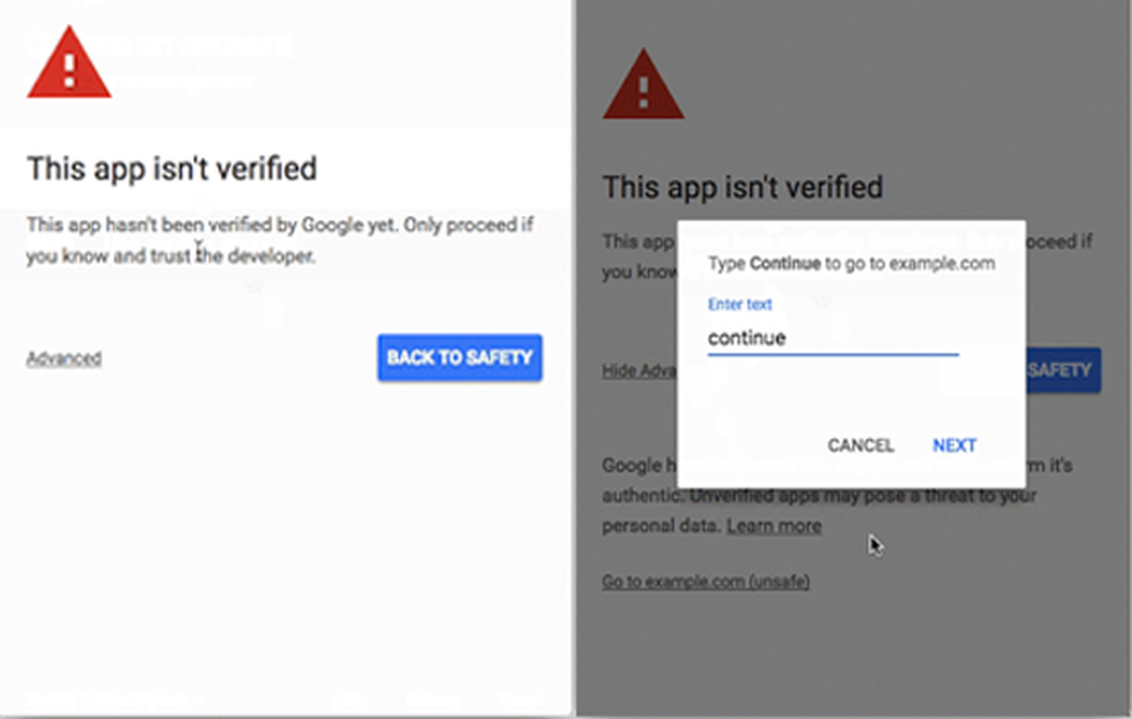Screen dimensions: 1132x719
Task: Open the Learn more link
Action: click(x=774, y=526)
